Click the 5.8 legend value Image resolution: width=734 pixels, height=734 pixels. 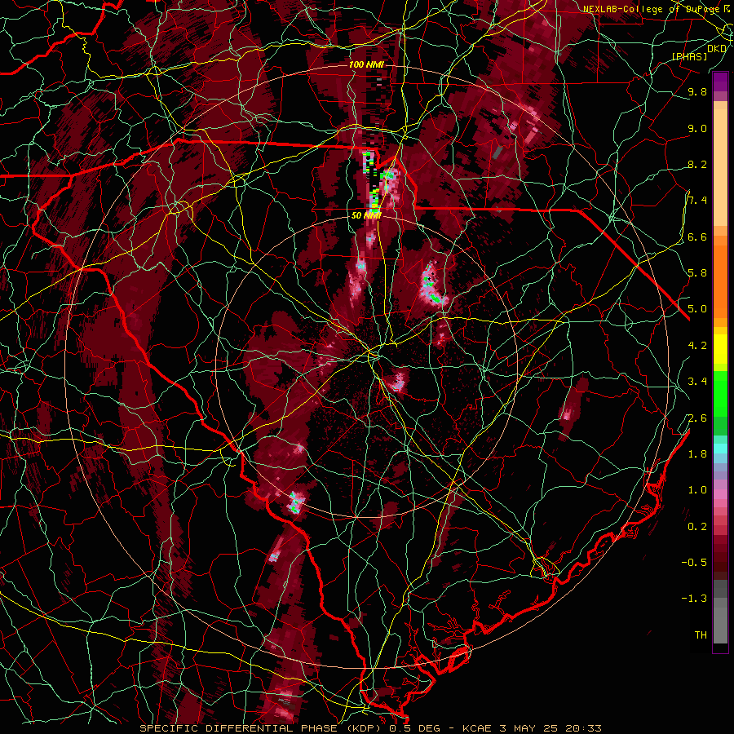click(x=697, y=273)
